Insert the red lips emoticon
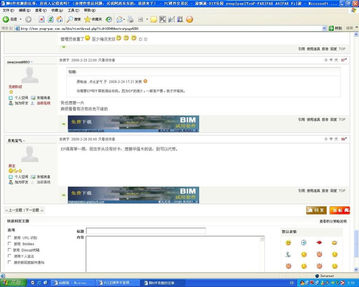This screenshot has height=287, width=359. pyautogui.click(x=319, y=242)
